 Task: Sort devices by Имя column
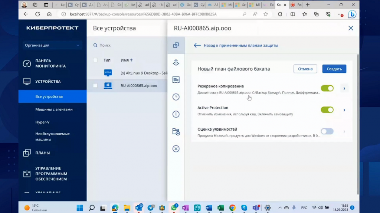[x=127, y=60]
